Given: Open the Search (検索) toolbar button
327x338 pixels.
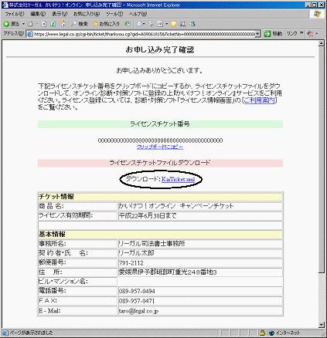Looking at the screenshot, I should [80, 24].
